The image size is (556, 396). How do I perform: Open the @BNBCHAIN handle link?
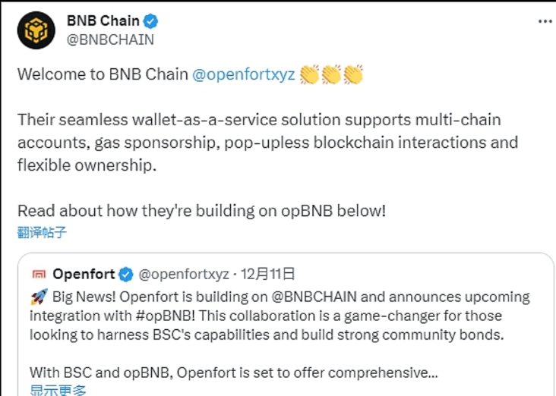click(x=110, y=39)
